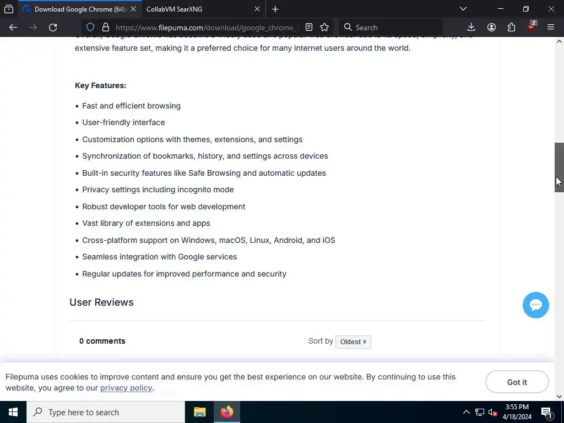Open a new tab with the plus icon
This screenshot has height=423, width=564.
(x=275, y=9)
